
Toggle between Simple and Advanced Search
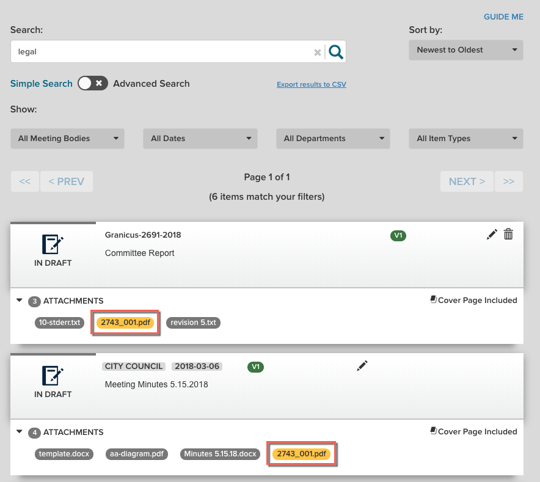(x=93, y=84)
